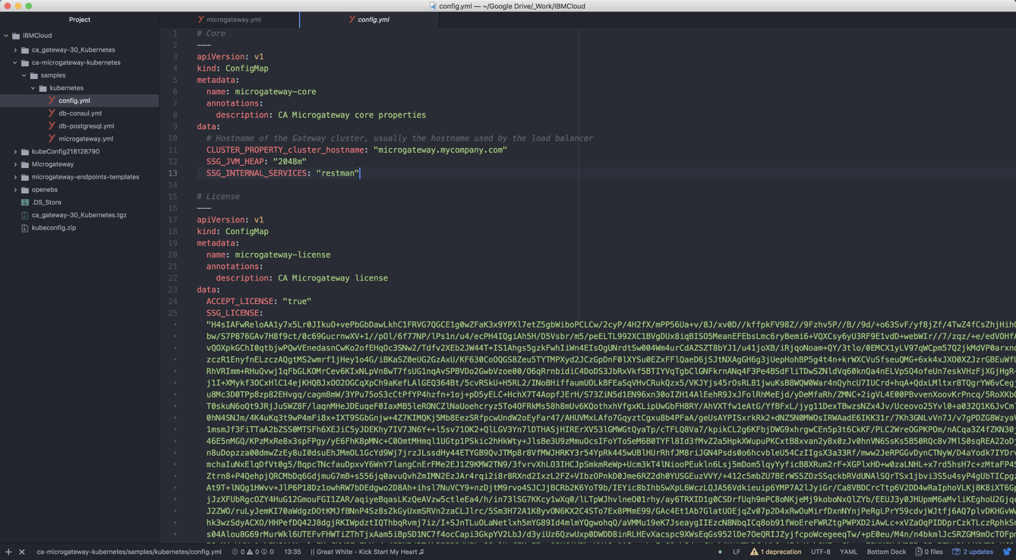Click the green dot status indicator

(720, 552)
